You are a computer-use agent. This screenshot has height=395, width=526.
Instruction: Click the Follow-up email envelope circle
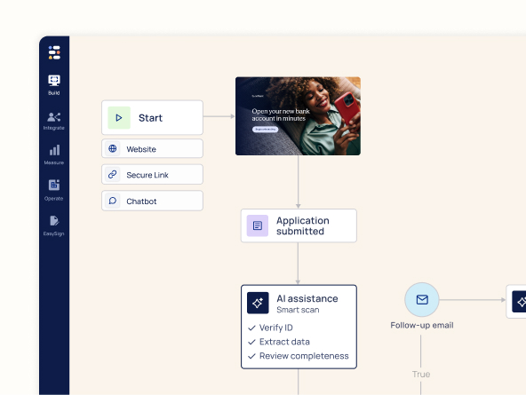pos(422,299)
